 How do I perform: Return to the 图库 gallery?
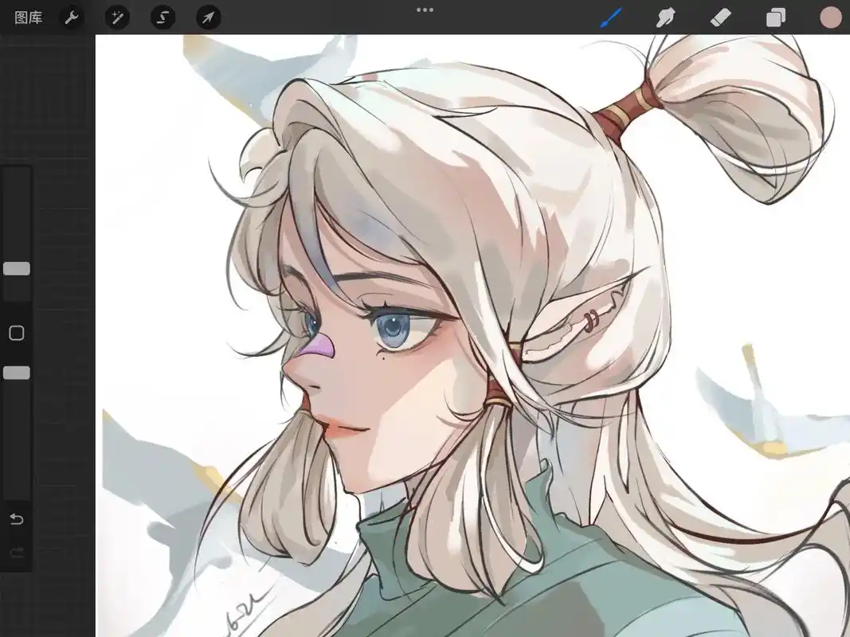tap(29, 18)
